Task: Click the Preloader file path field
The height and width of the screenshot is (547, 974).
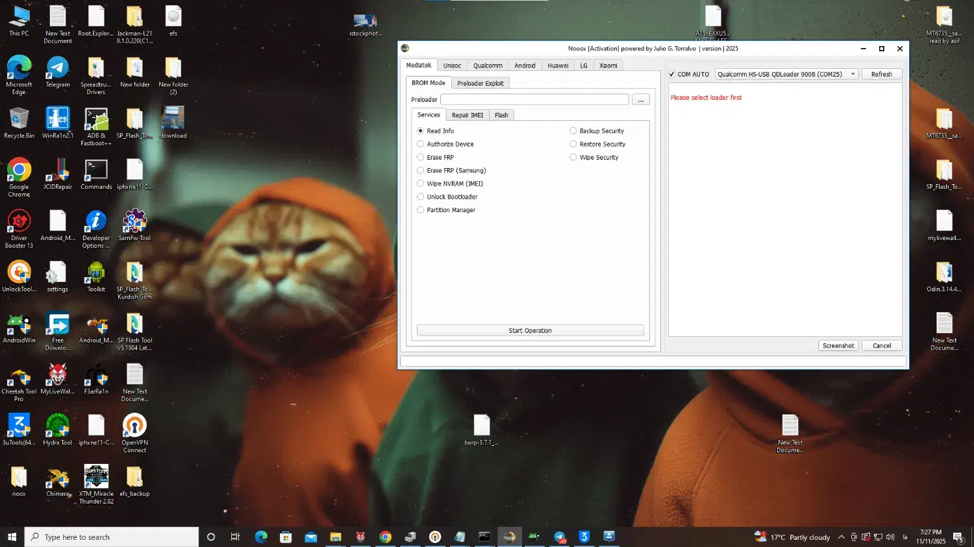Action: 534,100
